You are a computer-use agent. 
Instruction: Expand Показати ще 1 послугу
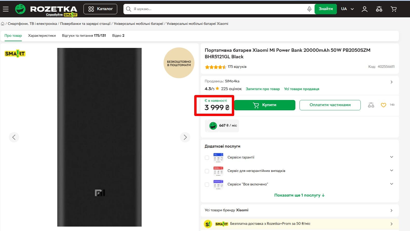299,195
